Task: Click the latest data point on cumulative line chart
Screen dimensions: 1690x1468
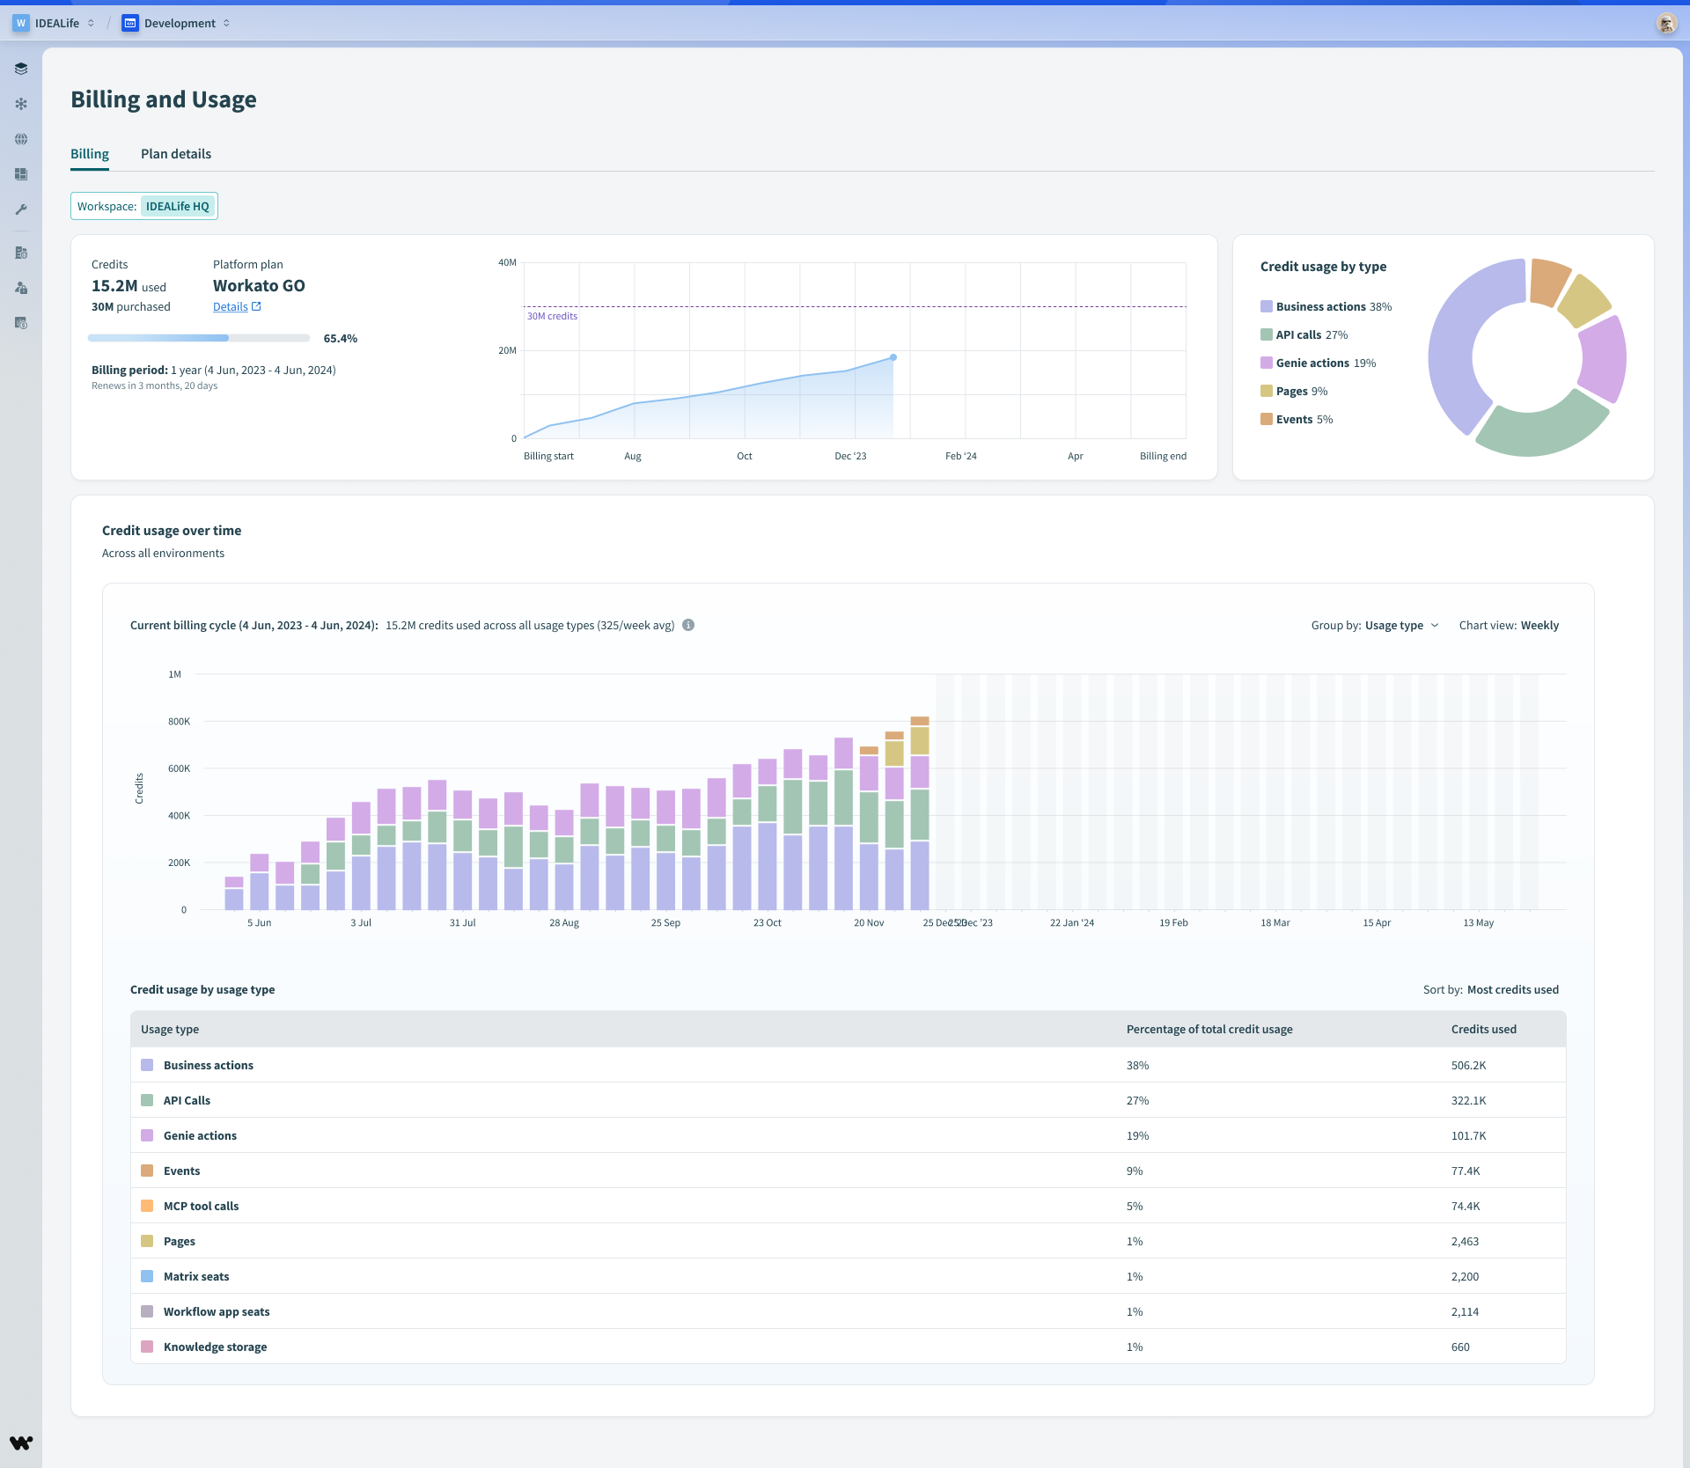Action: tap(893, 357)
